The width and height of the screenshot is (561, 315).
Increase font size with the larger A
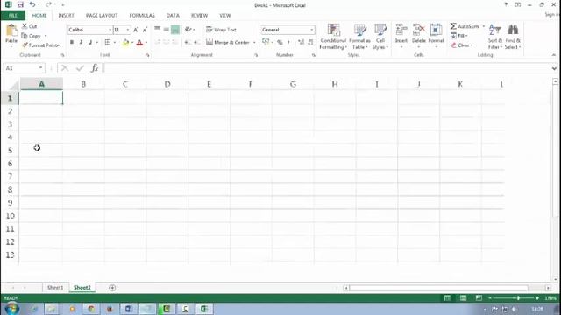pyautogui.click(x=136, y=30)
